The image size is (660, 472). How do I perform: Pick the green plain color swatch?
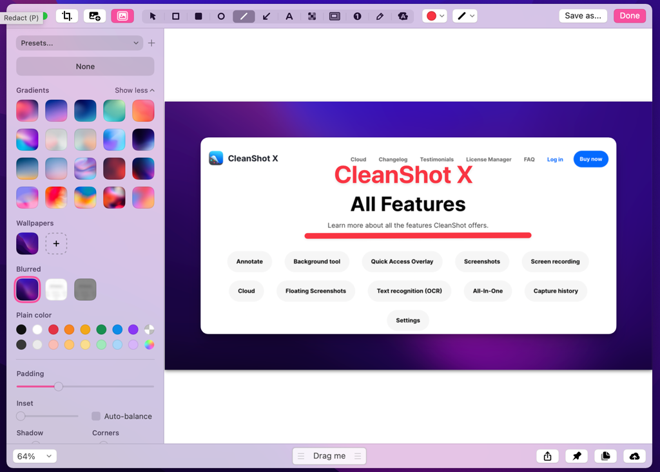pos(101,330)
